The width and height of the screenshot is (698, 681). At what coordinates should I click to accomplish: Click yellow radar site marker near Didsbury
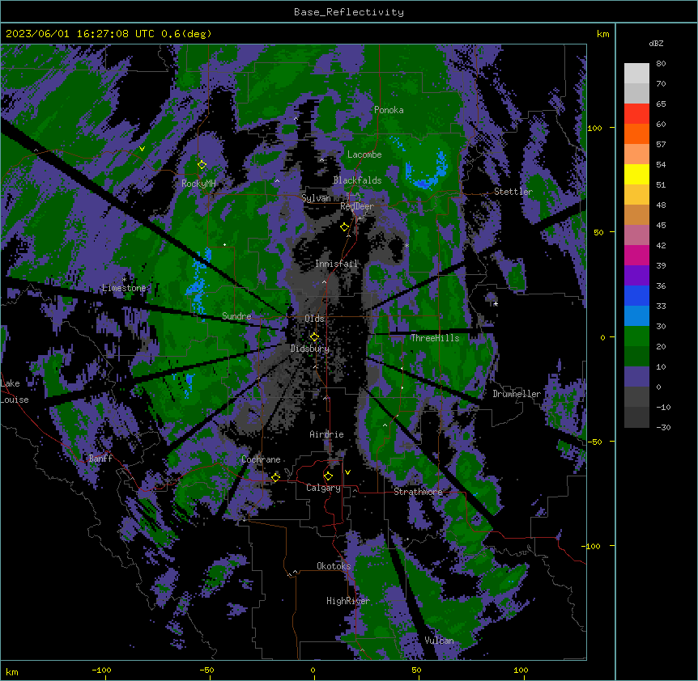[314, 336]
